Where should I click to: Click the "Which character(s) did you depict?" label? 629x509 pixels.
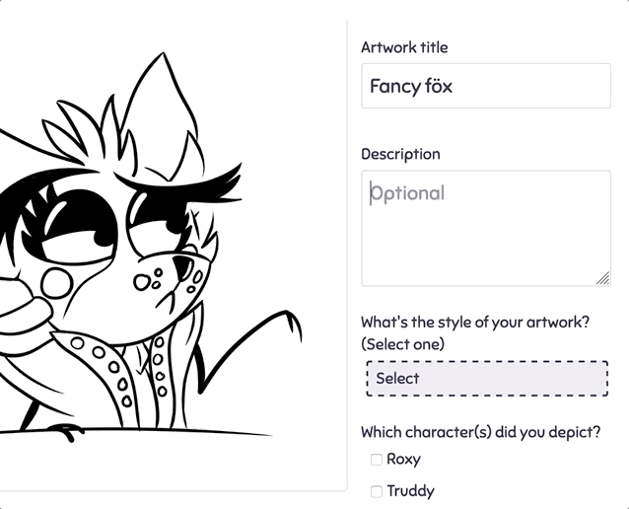[480, 432]
